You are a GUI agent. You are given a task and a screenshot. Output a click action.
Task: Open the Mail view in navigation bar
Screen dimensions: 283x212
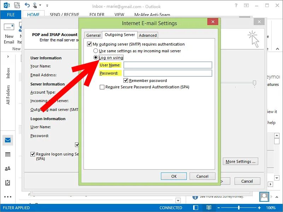(8, 140)
